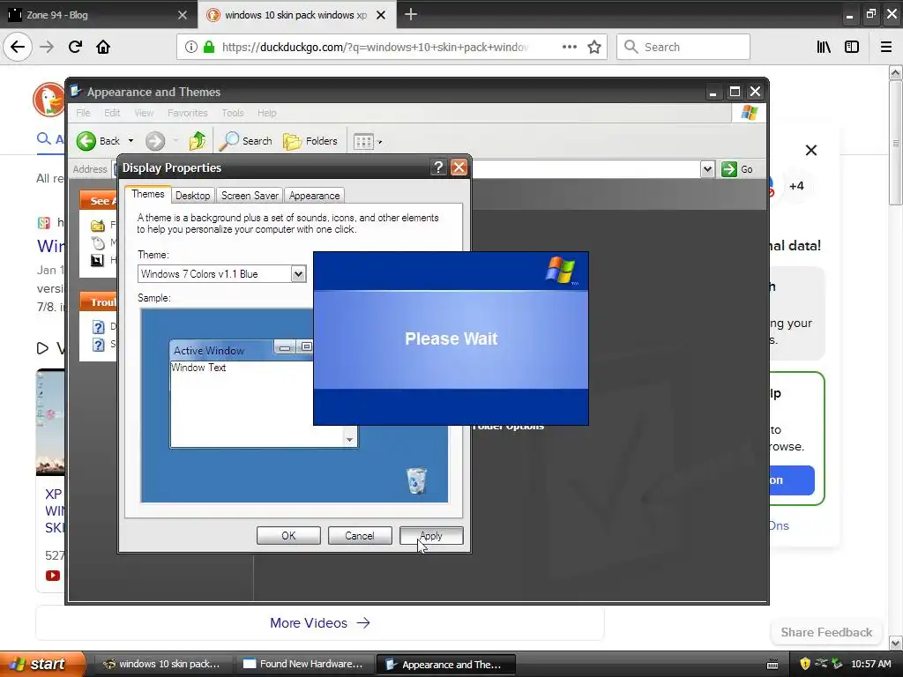Image resolution: width=903 pixels, height=677 pixels.
Task: Click Back in Appearance and Themes window
Action: click(99, 141)
